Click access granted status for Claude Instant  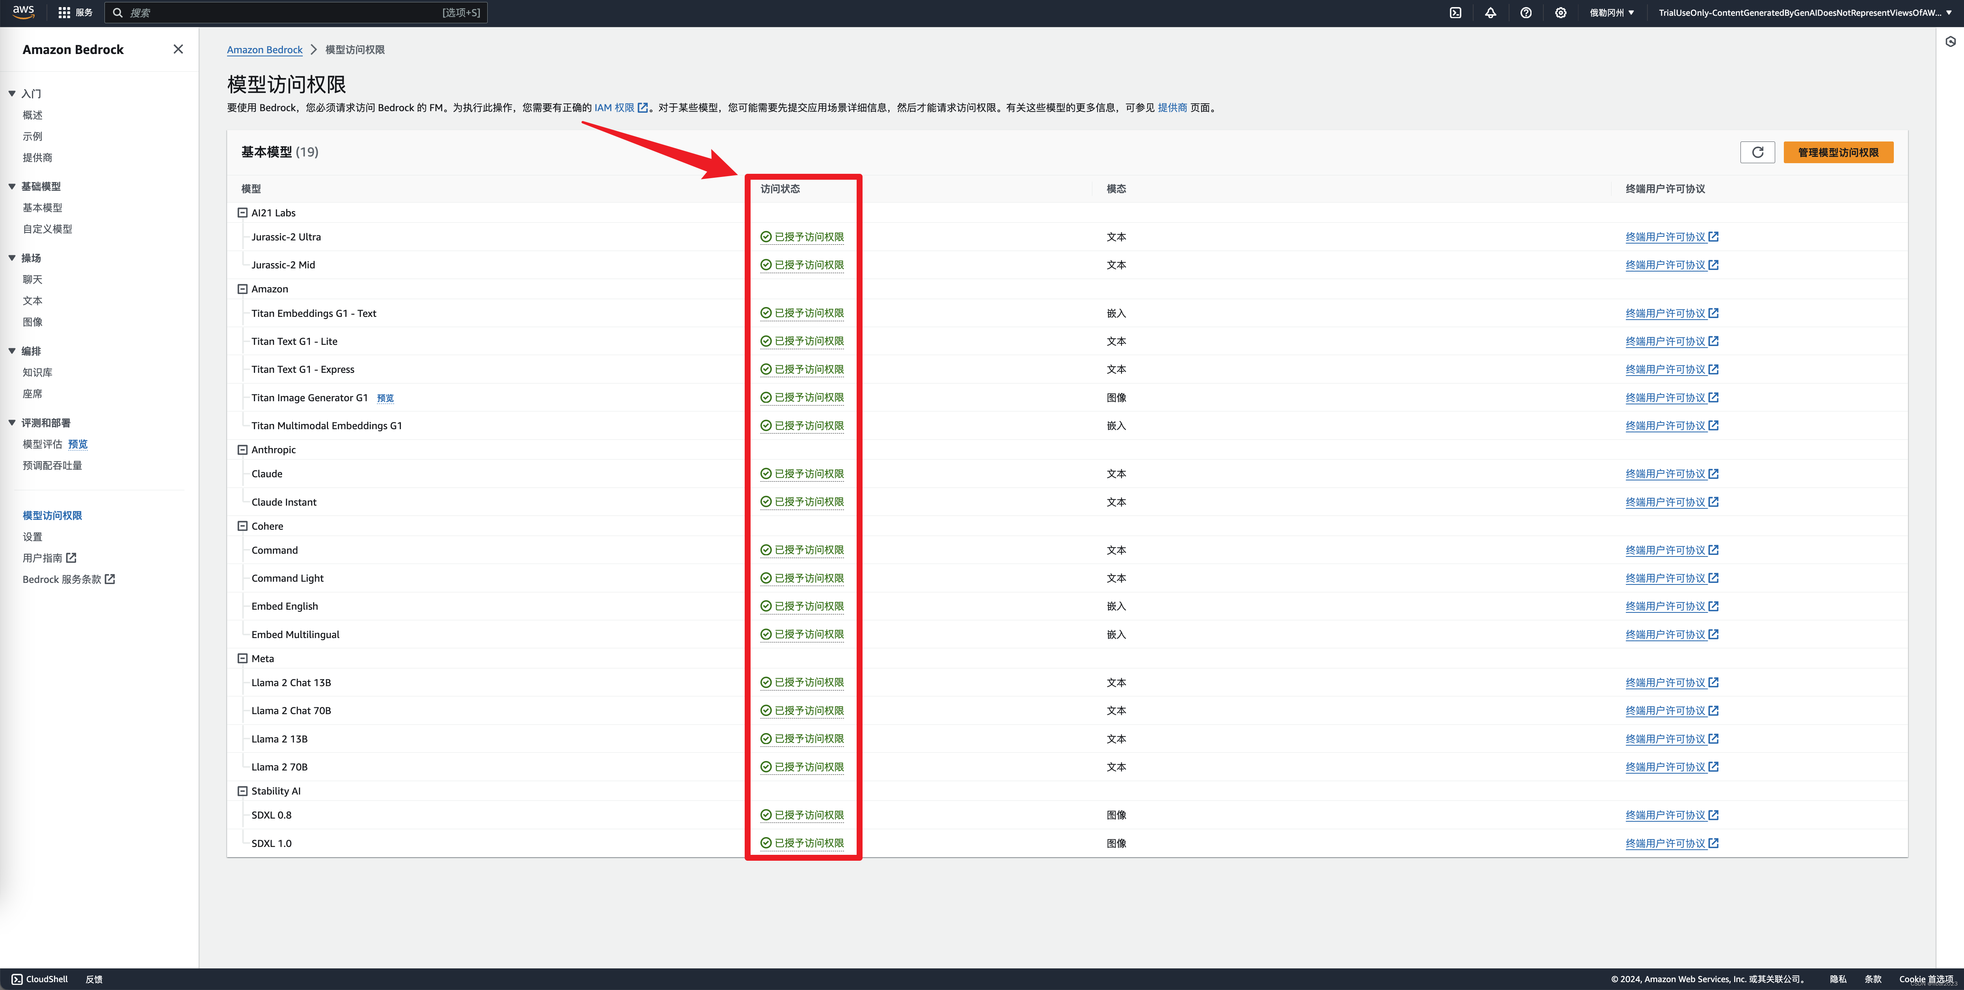point(802,502)
